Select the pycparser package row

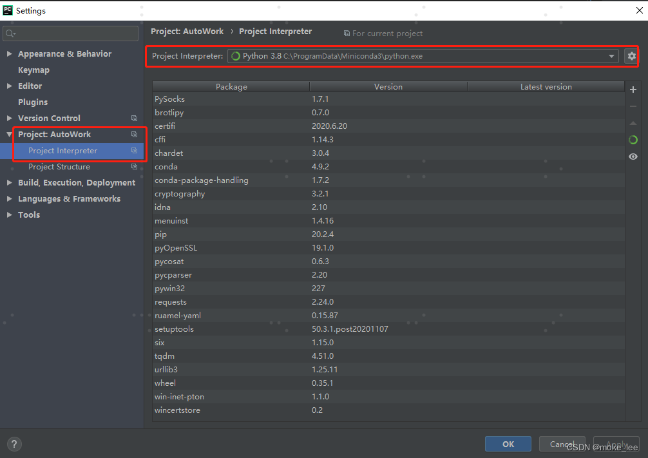pyautogui.click(x=388, y=275)
